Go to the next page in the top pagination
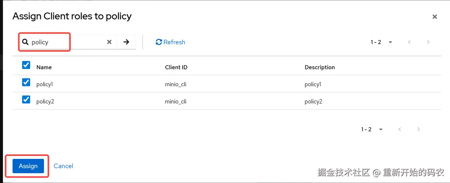Screen dimensions: 450x183 428,42
